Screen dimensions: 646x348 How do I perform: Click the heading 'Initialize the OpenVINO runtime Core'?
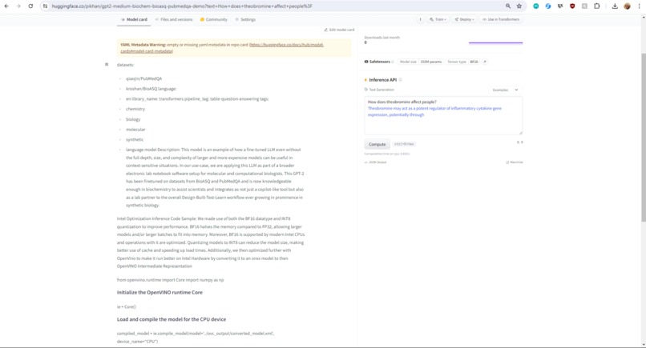(159, 293)
